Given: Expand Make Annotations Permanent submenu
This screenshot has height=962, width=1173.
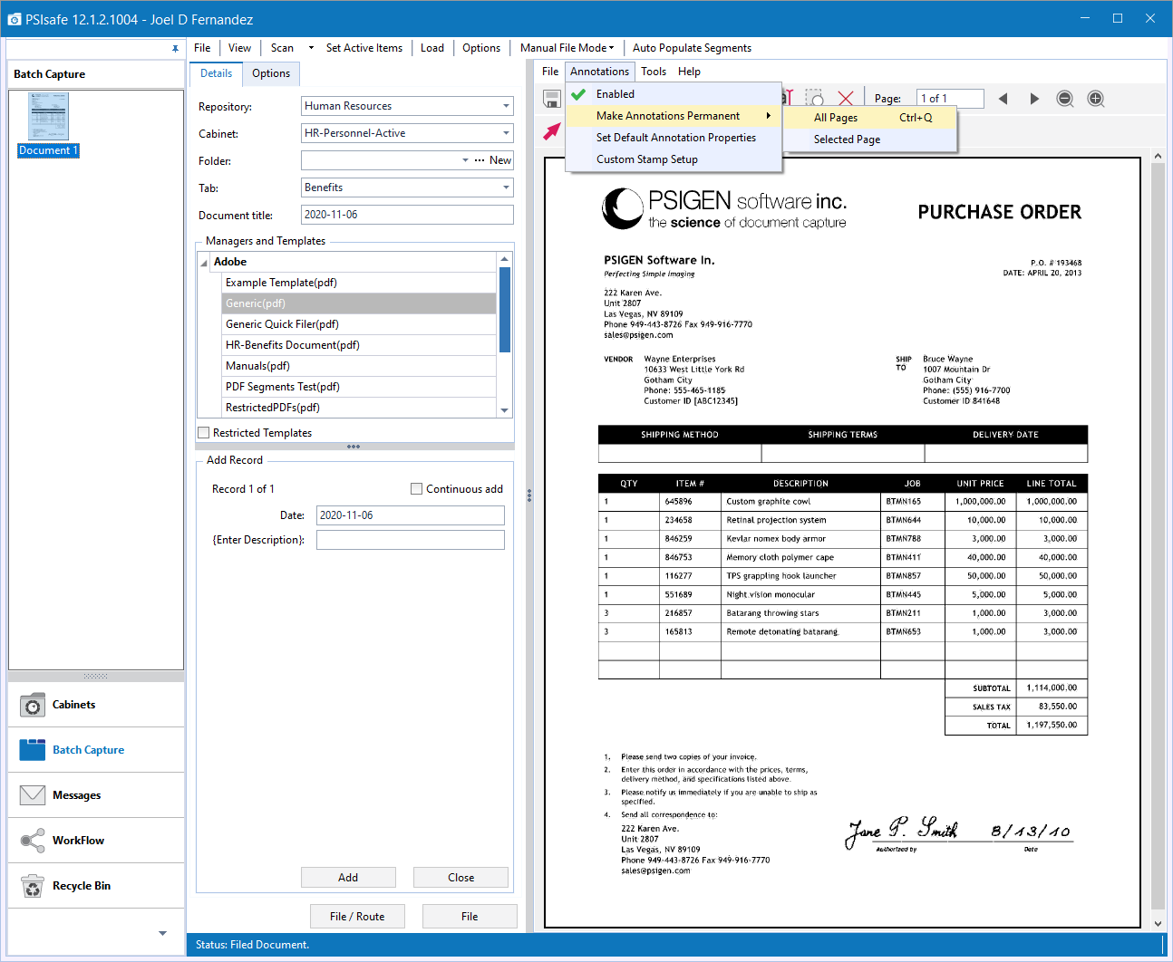Looking at the screenshot, I should (674, 116).
